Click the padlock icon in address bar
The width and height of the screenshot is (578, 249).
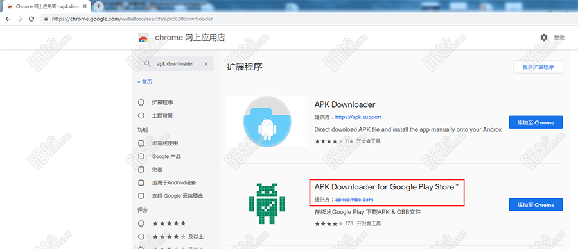click(x=46, y=19)
